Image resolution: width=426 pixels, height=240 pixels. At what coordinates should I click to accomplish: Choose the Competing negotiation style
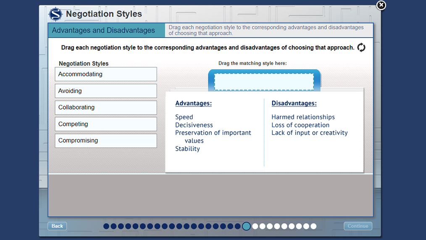click(106, 124)
